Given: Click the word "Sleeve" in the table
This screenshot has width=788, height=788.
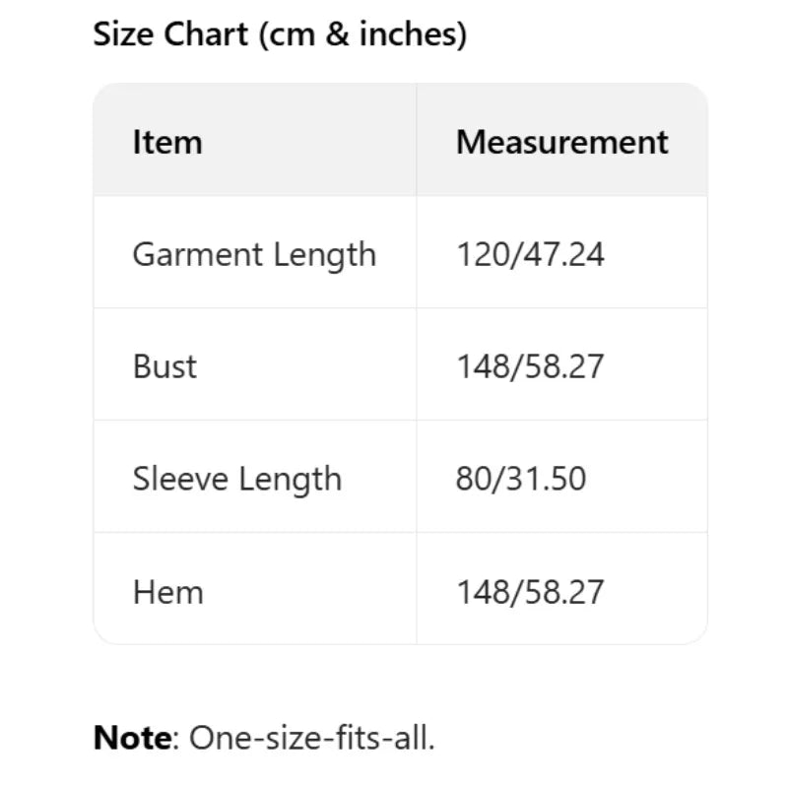Looking at the screenshot, I should click(x=178, y=480).
